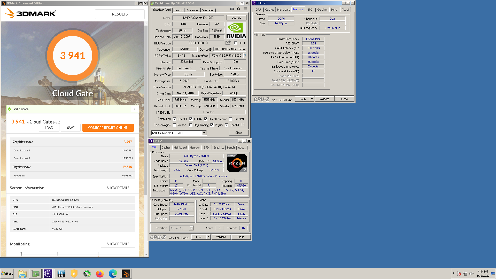Click the 3 941 score circle

(73, 56)
